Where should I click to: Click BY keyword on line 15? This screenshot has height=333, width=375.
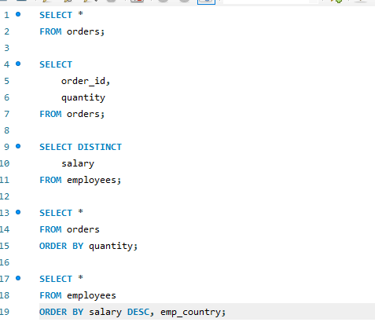pyautogui.click(x=78, y=246)
